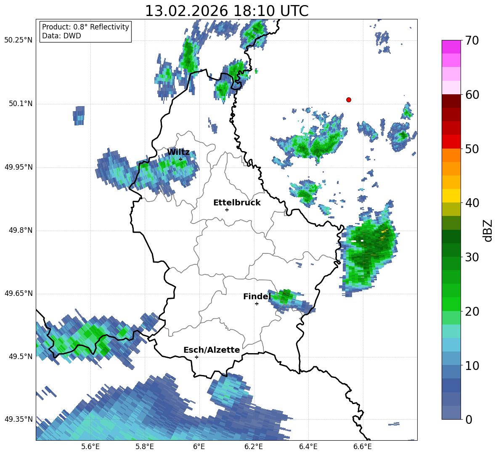498x455 pixels.
Task: Click the 5.8°E longitude label
Action: click(x=145, y=447)
